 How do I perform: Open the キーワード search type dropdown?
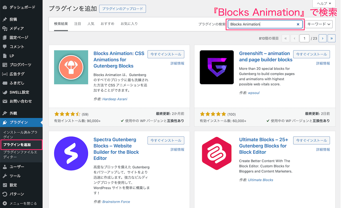(319, 24)
